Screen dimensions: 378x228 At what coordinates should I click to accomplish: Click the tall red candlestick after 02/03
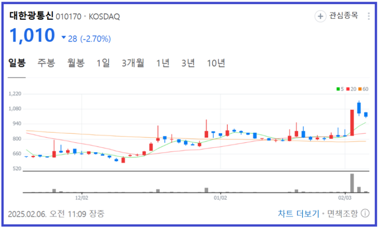pyautogui.click(x=352, y=123)
